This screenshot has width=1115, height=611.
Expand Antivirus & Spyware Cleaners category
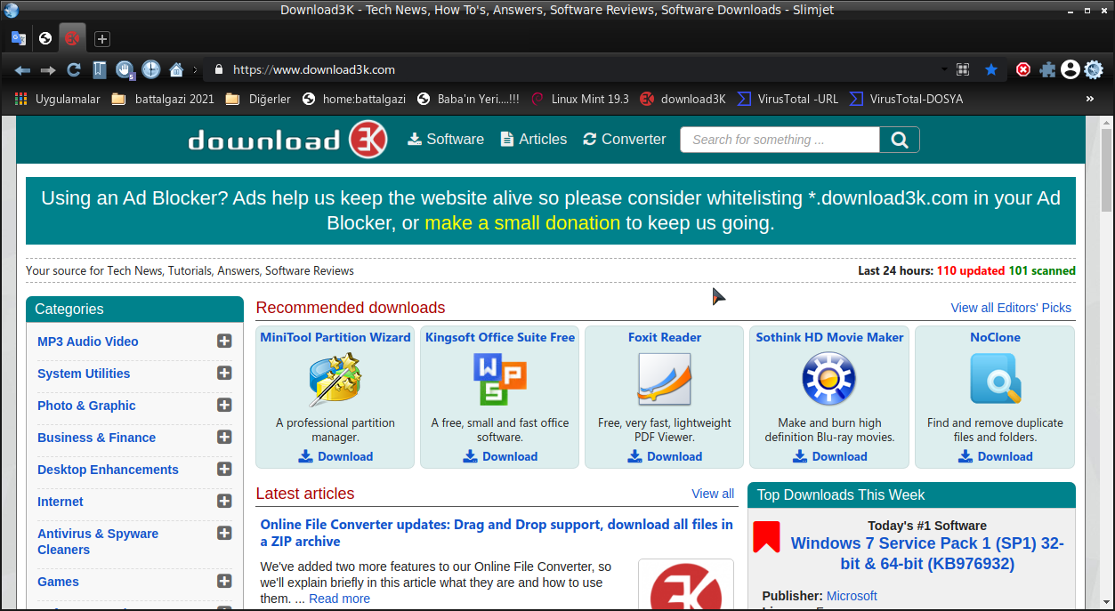224,533
